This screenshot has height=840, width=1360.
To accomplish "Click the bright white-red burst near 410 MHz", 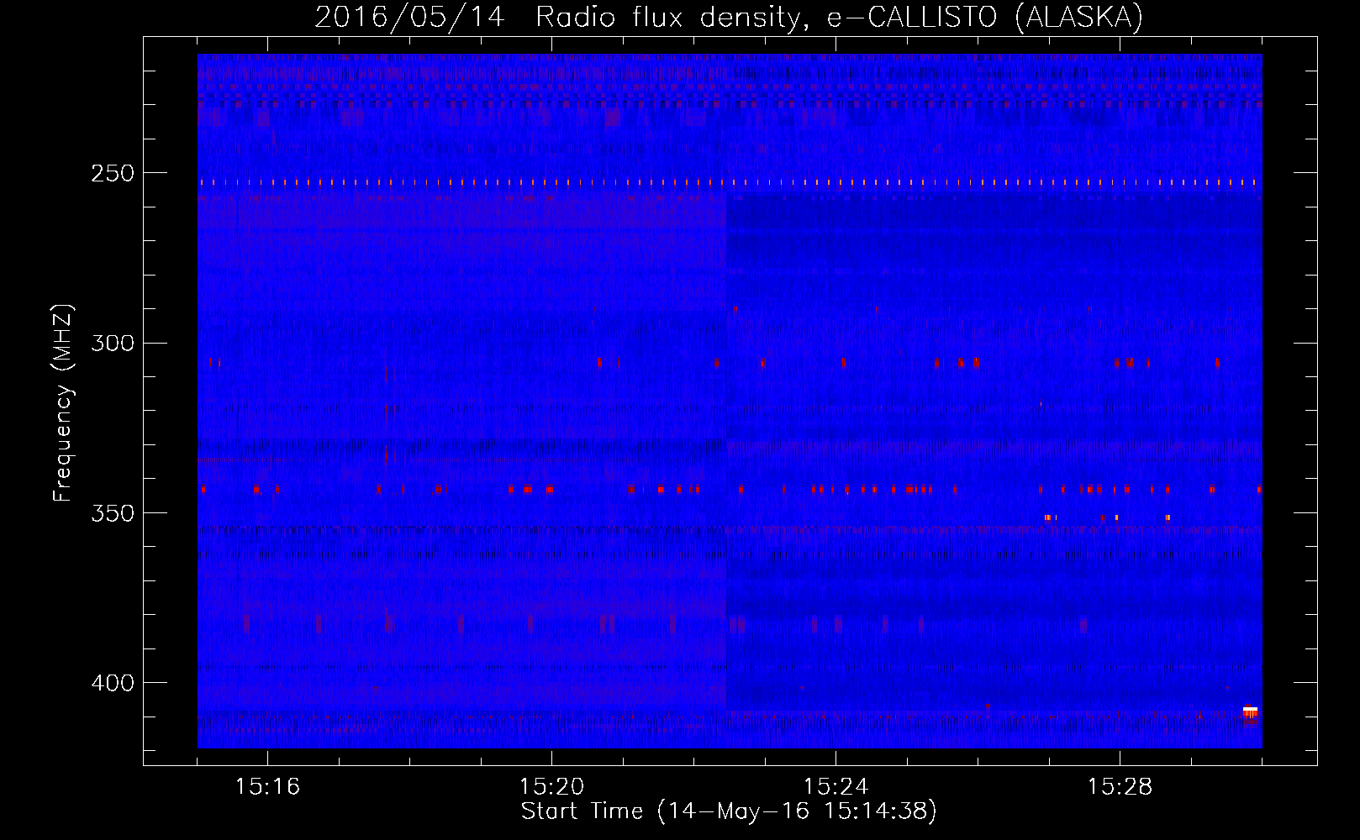I will point(1250,712).
